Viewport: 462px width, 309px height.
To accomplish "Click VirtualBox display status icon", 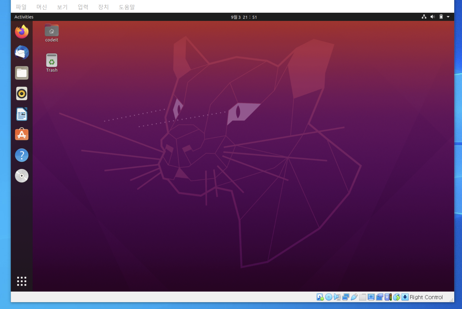I will pos(371,297).
